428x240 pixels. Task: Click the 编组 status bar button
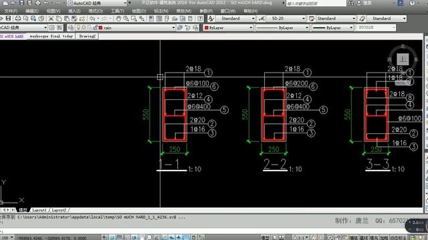(354, 238)
